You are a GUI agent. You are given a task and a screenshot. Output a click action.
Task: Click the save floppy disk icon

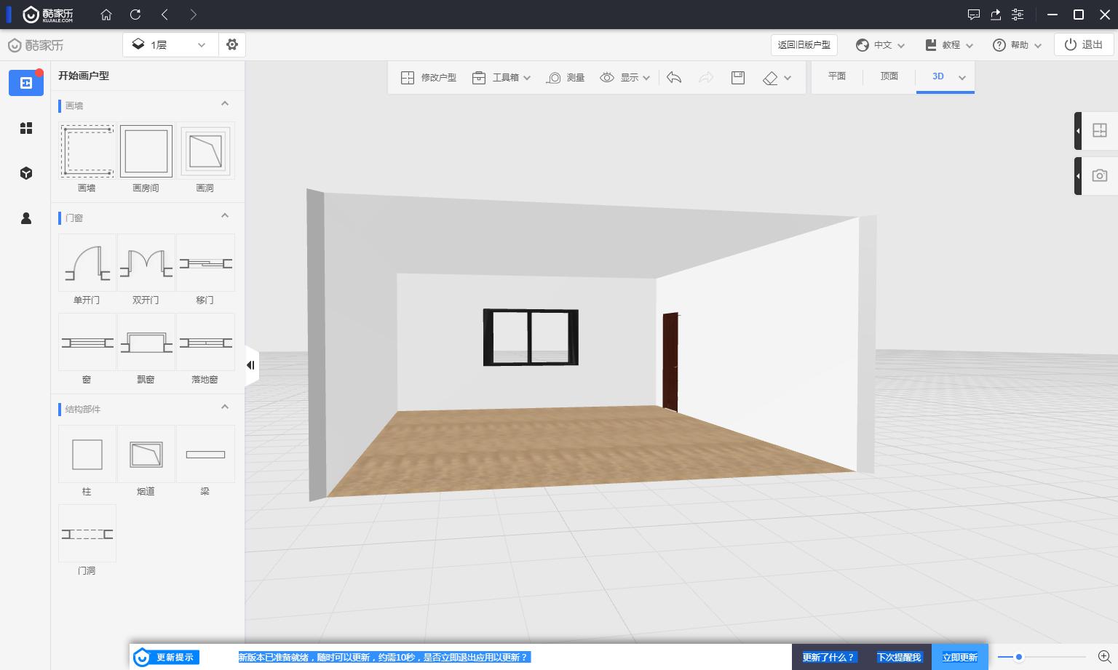[x=737, y=78]
